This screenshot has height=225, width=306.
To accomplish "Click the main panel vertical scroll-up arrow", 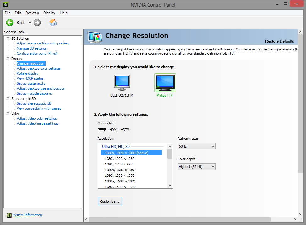I will 300,32.
